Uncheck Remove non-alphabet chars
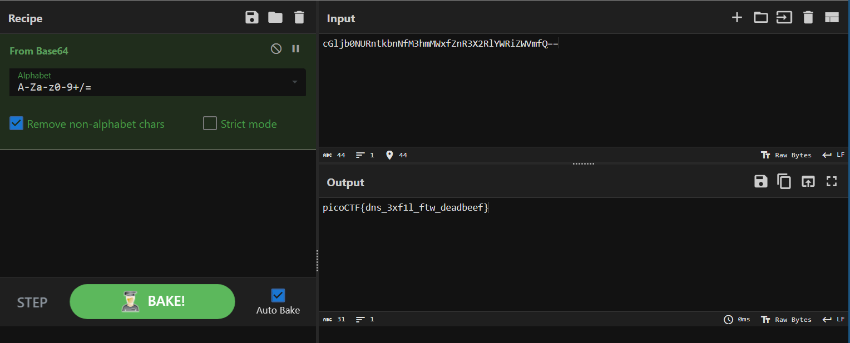The width and height of the screenshot is (850, 343). 17,123
